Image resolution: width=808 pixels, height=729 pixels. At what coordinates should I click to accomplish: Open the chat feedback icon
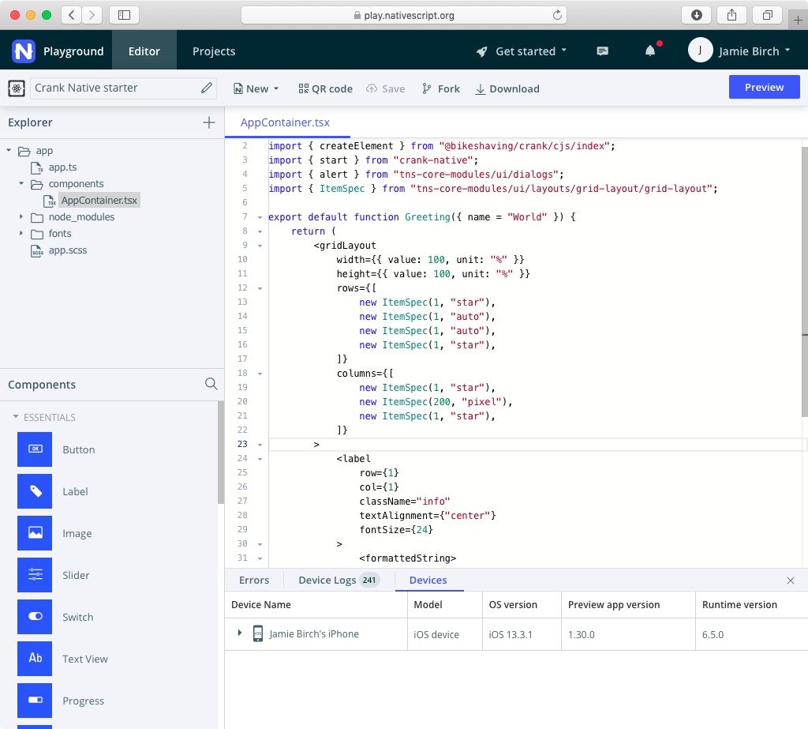click(x=602, y=51)
